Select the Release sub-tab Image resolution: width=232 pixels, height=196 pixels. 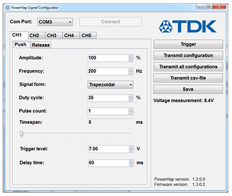click(x=41, y=45)
